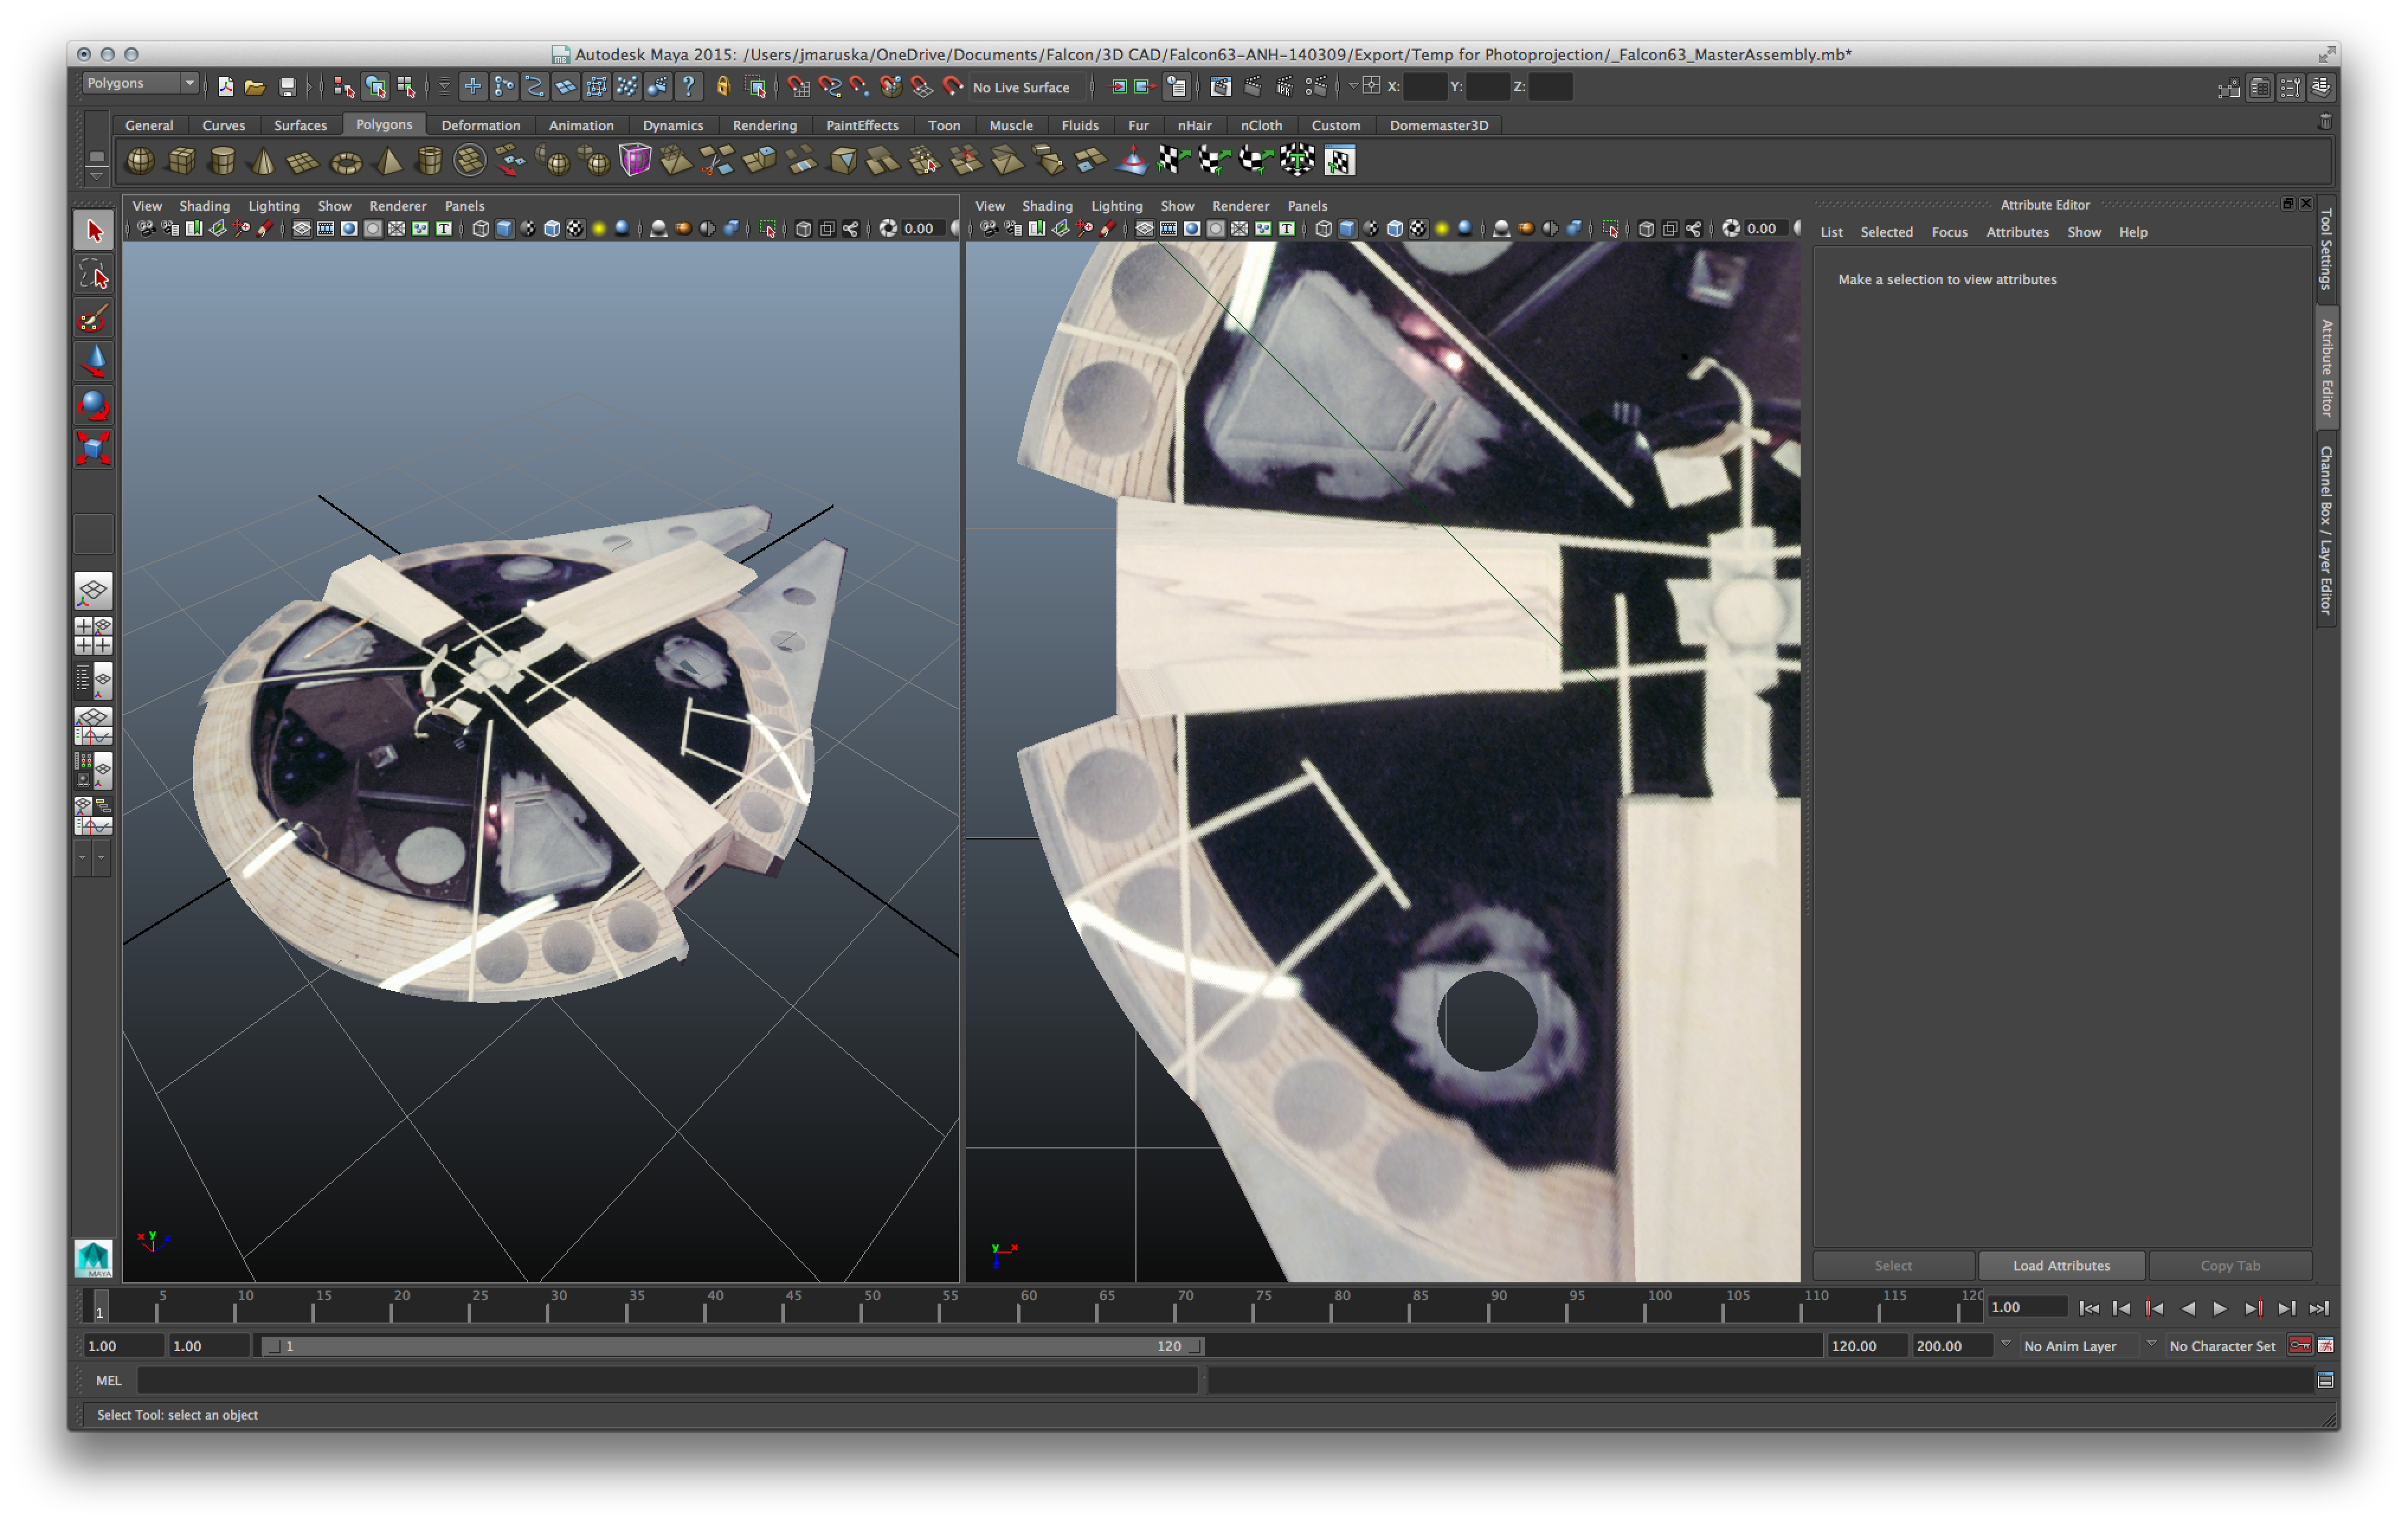Toggle X-ray mode in left viewport
The width and height of the screenshot is (2408, 1525).
(x=803, y=229)
